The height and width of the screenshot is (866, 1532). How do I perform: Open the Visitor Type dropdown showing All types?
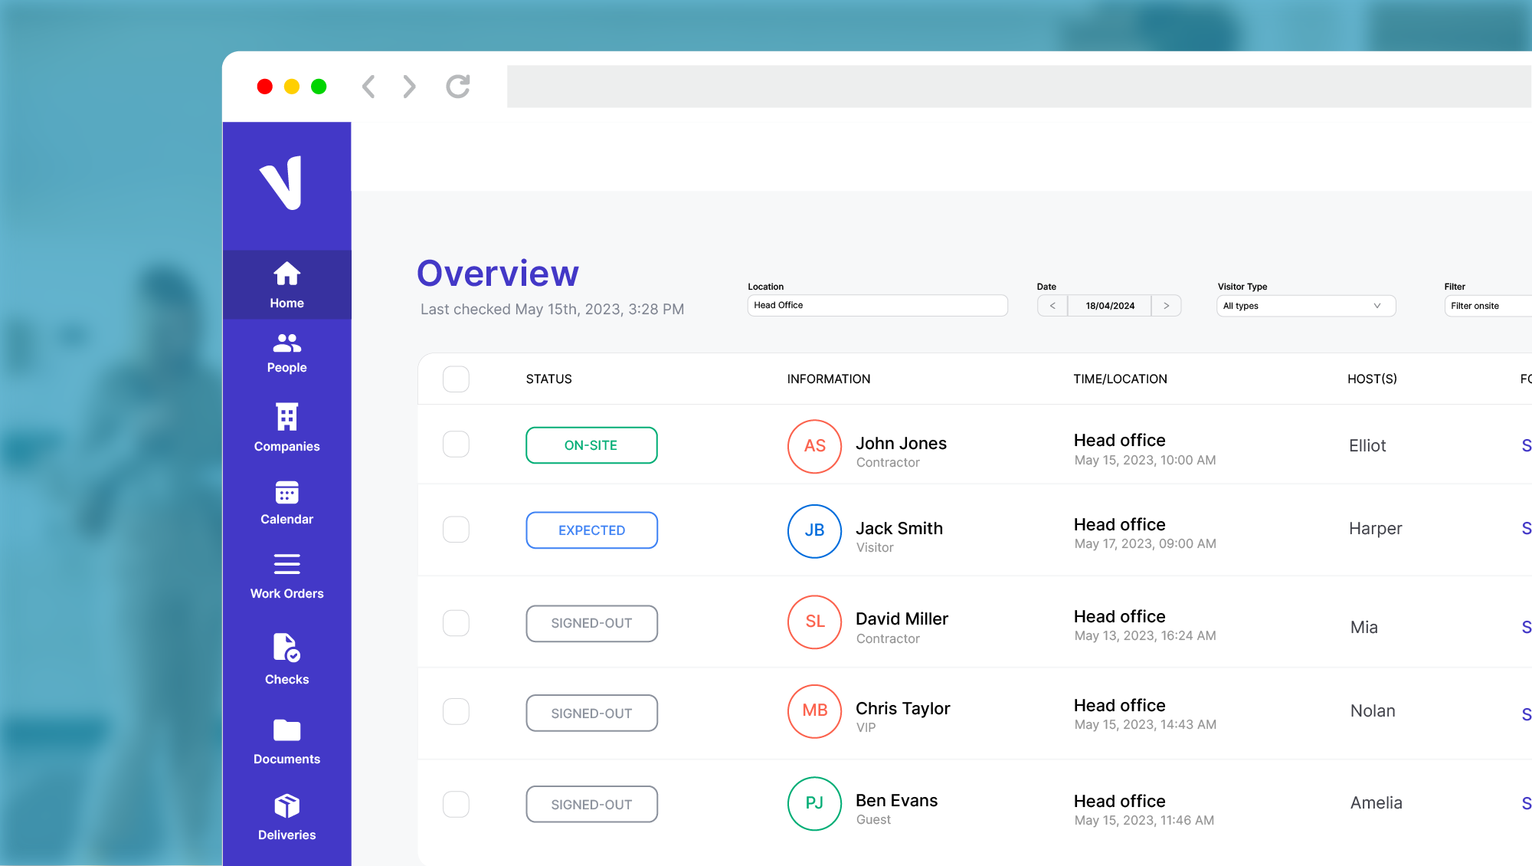1305,305
